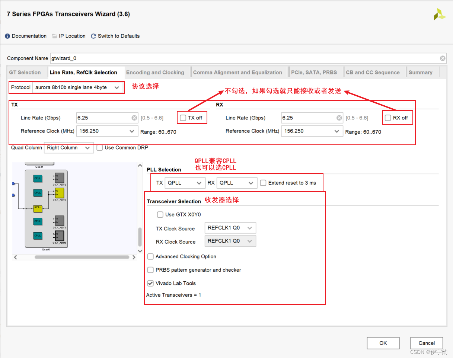
Task: Uncheck Vivado Lab Tools
Action: click(150, 283)
